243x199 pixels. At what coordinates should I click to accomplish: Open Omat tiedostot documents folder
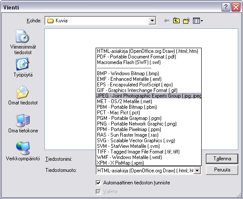[x=23, y=95]
